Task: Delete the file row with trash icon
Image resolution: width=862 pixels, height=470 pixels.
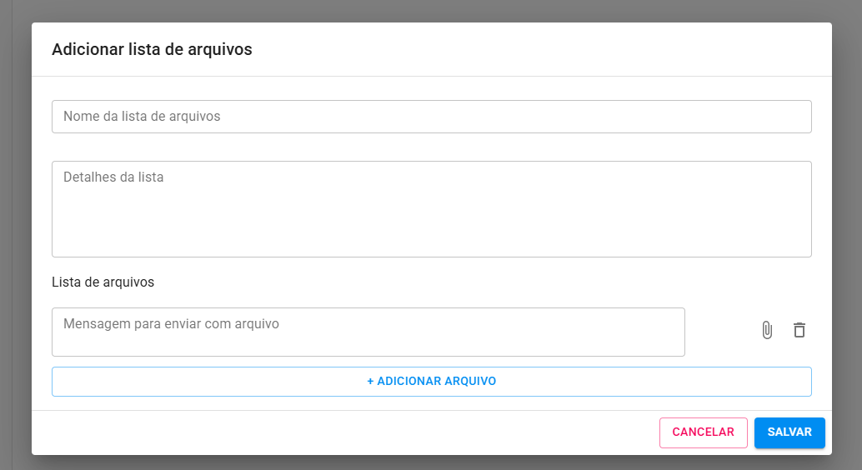Action: [799, 331]
